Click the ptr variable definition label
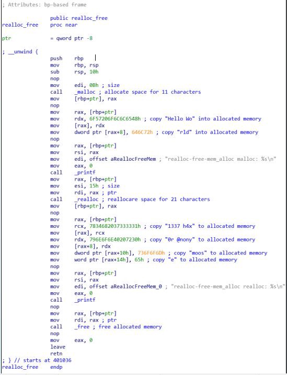The image size is (287, 375). click(x=6, y=38)
